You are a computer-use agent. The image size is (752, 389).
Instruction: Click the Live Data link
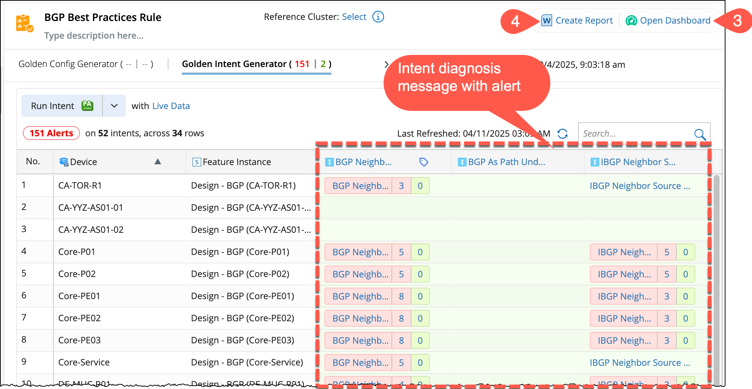(171, 106)
